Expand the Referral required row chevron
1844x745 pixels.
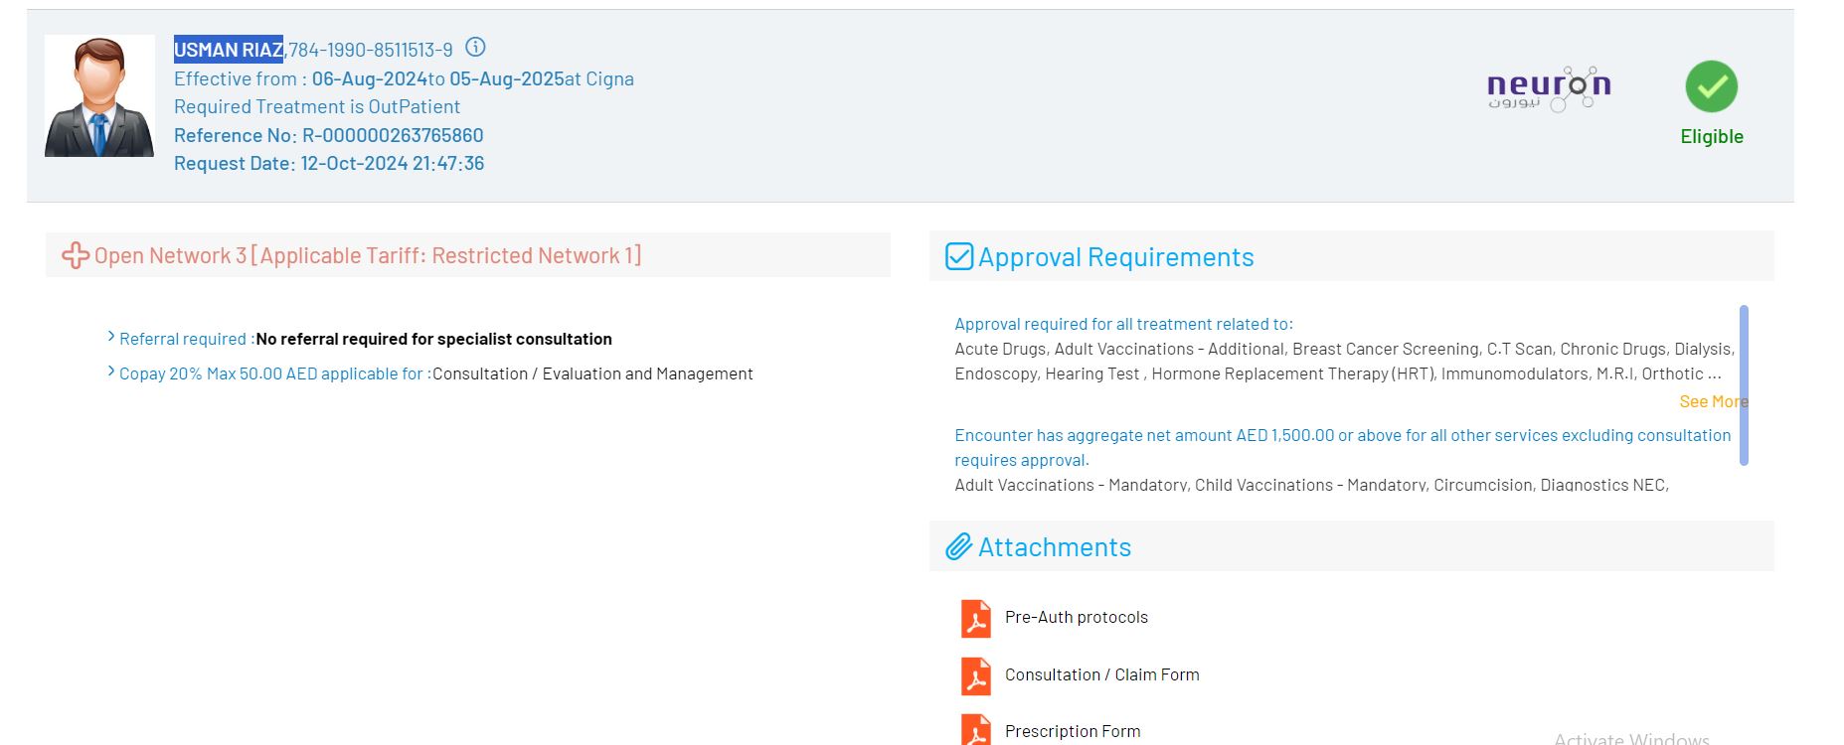coord(111,338)
